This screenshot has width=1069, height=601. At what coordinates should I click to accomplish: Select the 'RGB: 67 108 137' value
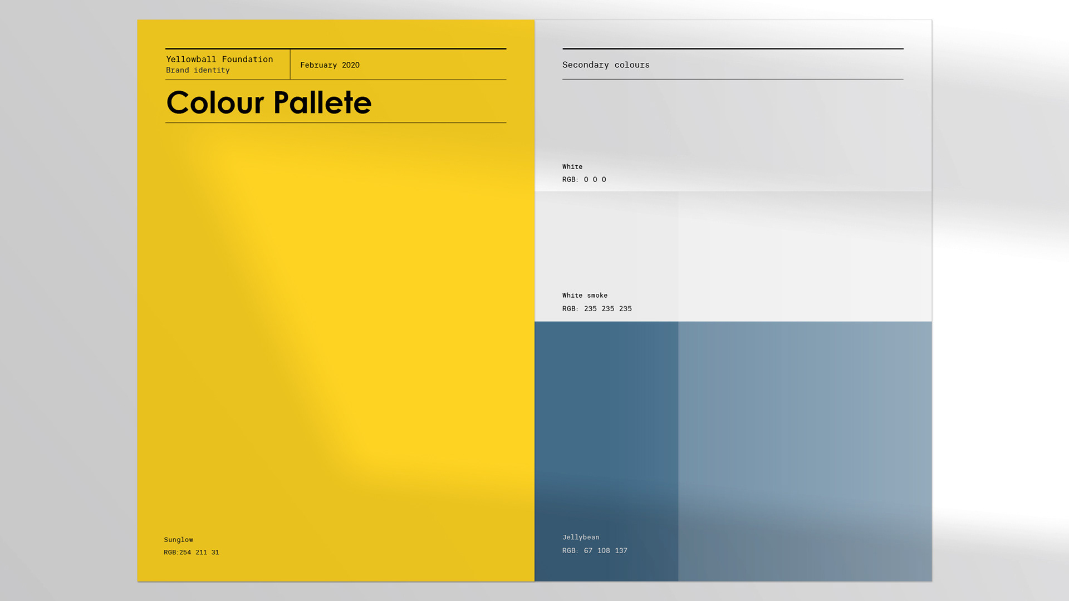point(595,550)
